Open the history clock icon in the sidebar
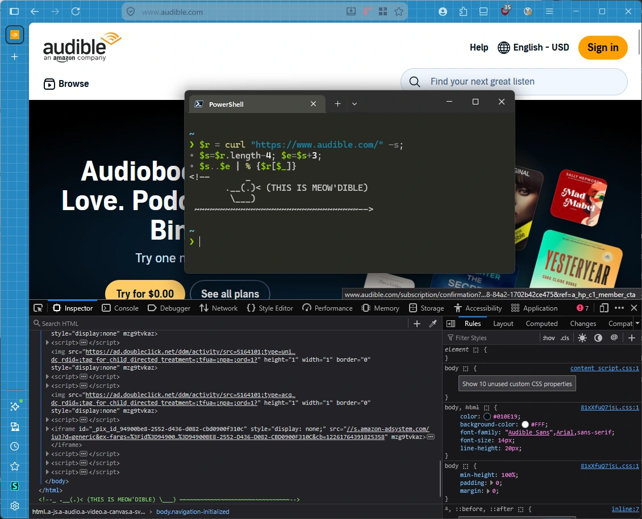642x519 pixels. 15,446
